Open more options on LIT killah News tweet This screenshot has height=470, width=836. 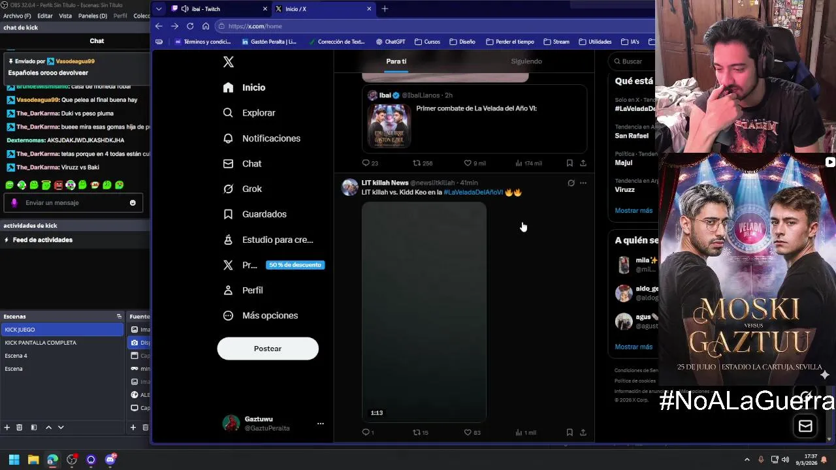(583, 183)
